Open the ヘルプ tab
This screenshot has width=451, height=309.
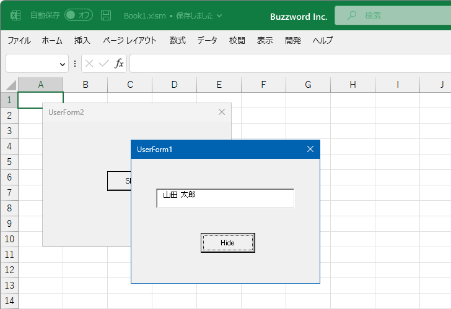[x=323, y=40]
